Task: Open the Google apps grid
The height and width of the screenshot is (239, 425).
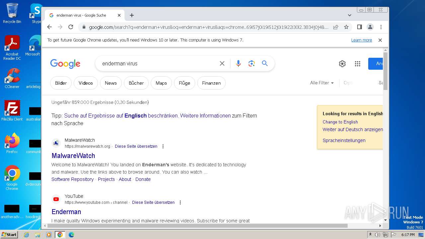Action: tap(358, 64)
